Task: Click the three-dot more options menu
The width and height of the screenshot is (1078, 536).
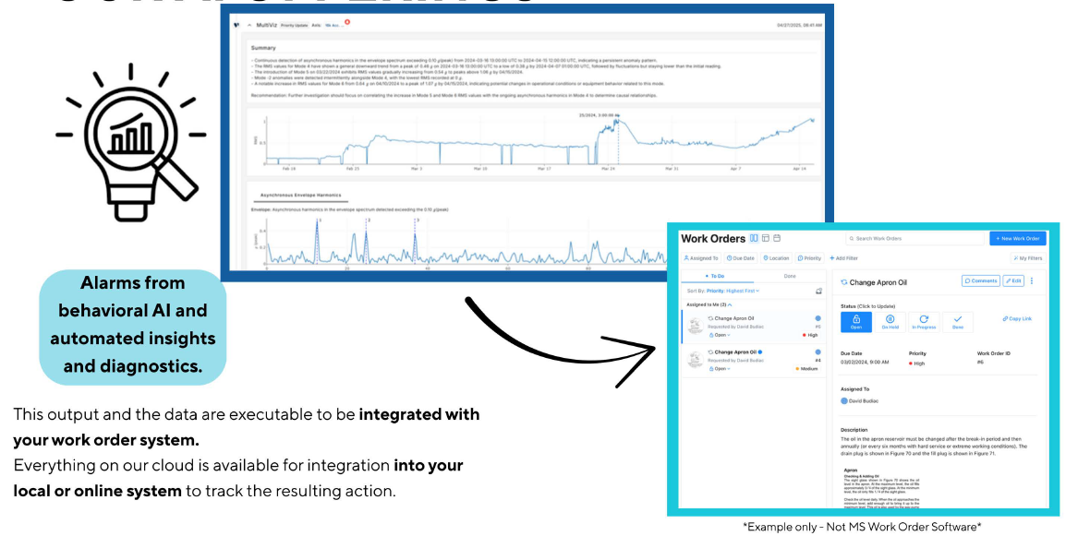Action: 1032,280
